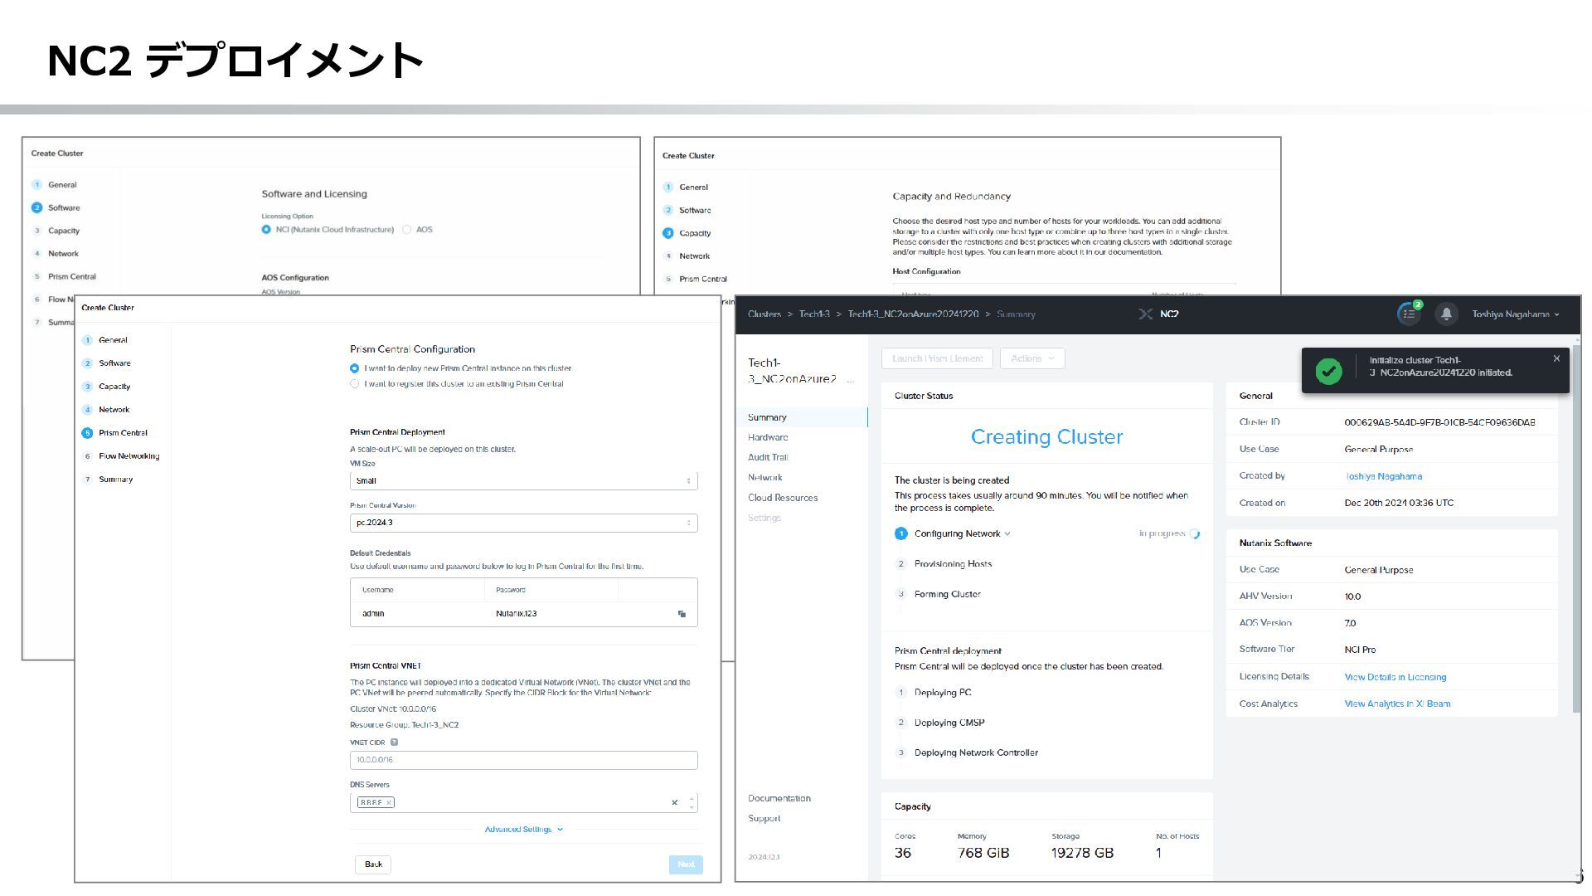Open Network in the NC2 sidebar
The image size is (1592, 896).
pyautogui.click(x=764, y=478)
